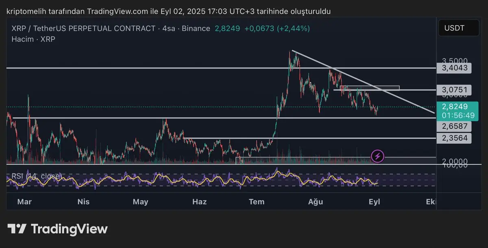Select the 2,6587 price level label
488x248 pixels.
[454, 126]
